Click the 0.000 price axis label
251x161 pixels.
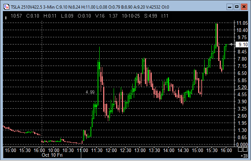[241, 144]
